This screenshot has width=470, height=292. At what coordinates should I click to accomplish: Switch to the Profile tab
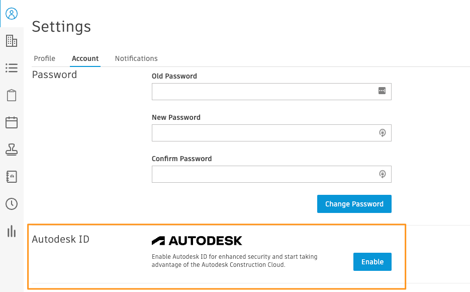(x=44, y=58)
